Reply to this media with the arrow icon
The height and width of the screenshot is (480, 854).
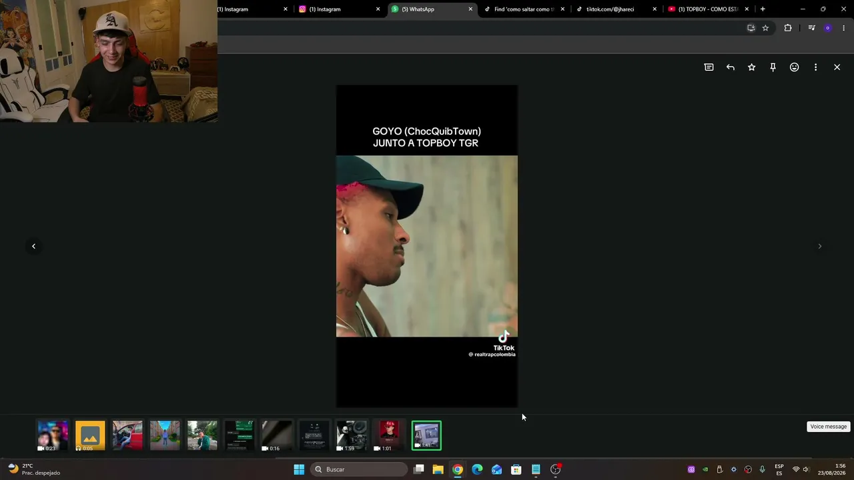tap(731, 67)
